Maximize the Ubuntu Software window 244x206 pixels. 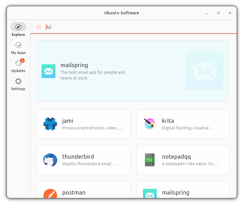(218, 13)
